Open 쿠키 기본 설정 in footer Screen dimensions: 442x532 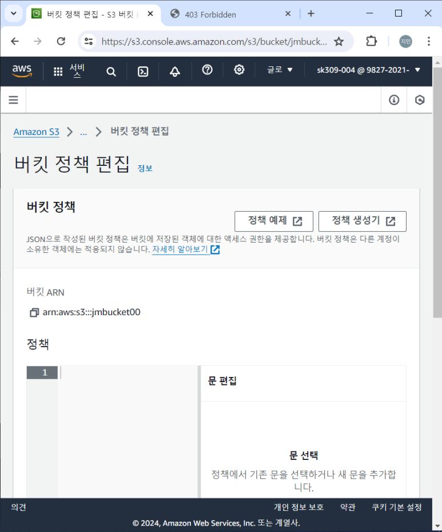coord(397,507)
